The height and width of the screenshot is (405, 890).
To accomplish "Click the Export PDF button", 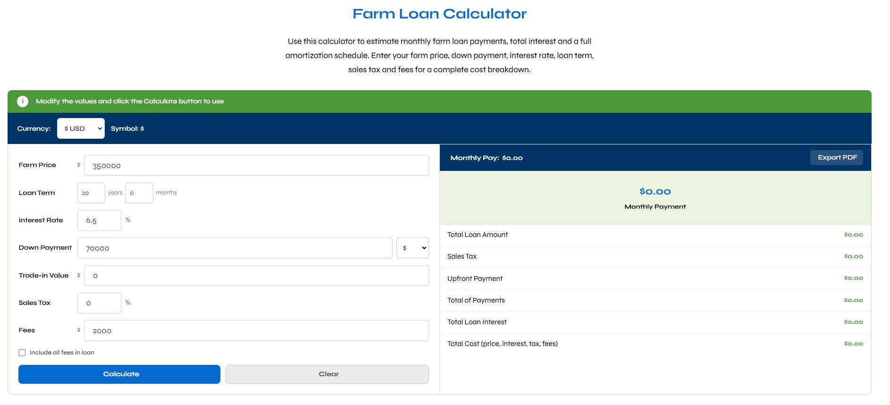I will [837, 158].
